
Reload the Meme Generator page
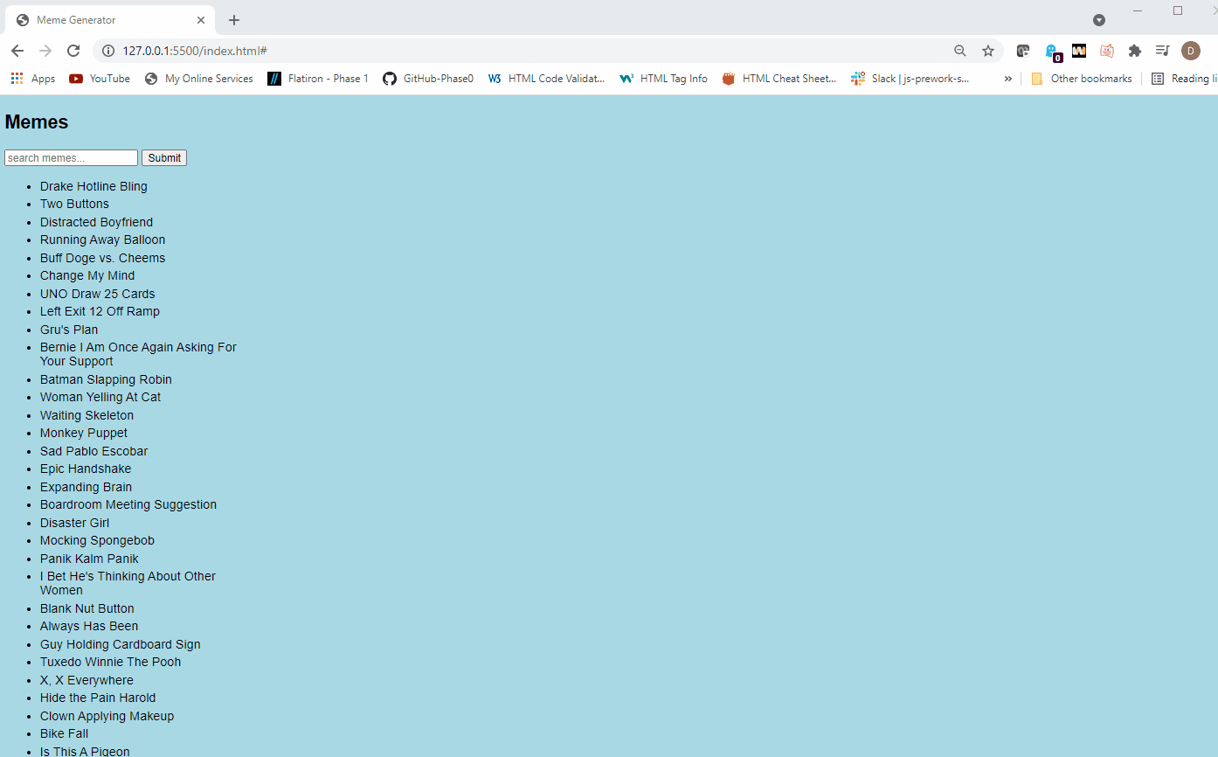[x=73, y=51]
